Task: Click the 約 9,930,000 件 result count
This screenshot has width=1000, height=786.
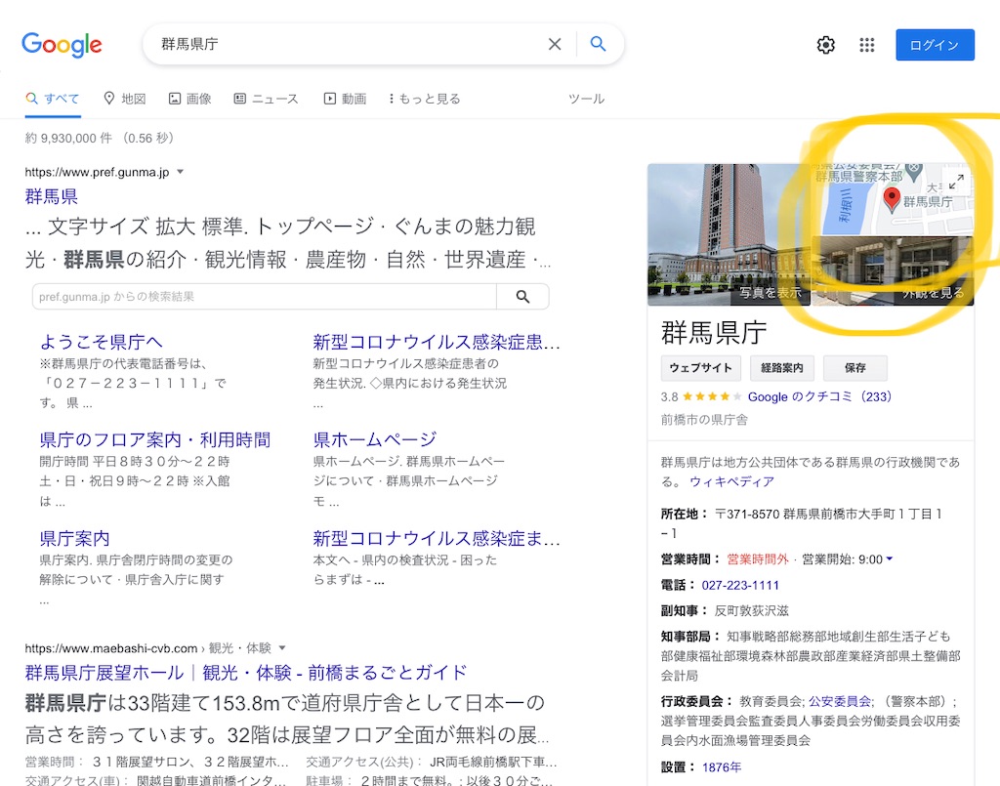Action: point(68,138)
